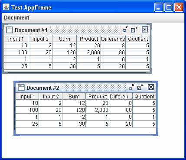186x160 pixels.
Task: Select Input 2 cell 20 in Document #1
Action: point(40,52)
